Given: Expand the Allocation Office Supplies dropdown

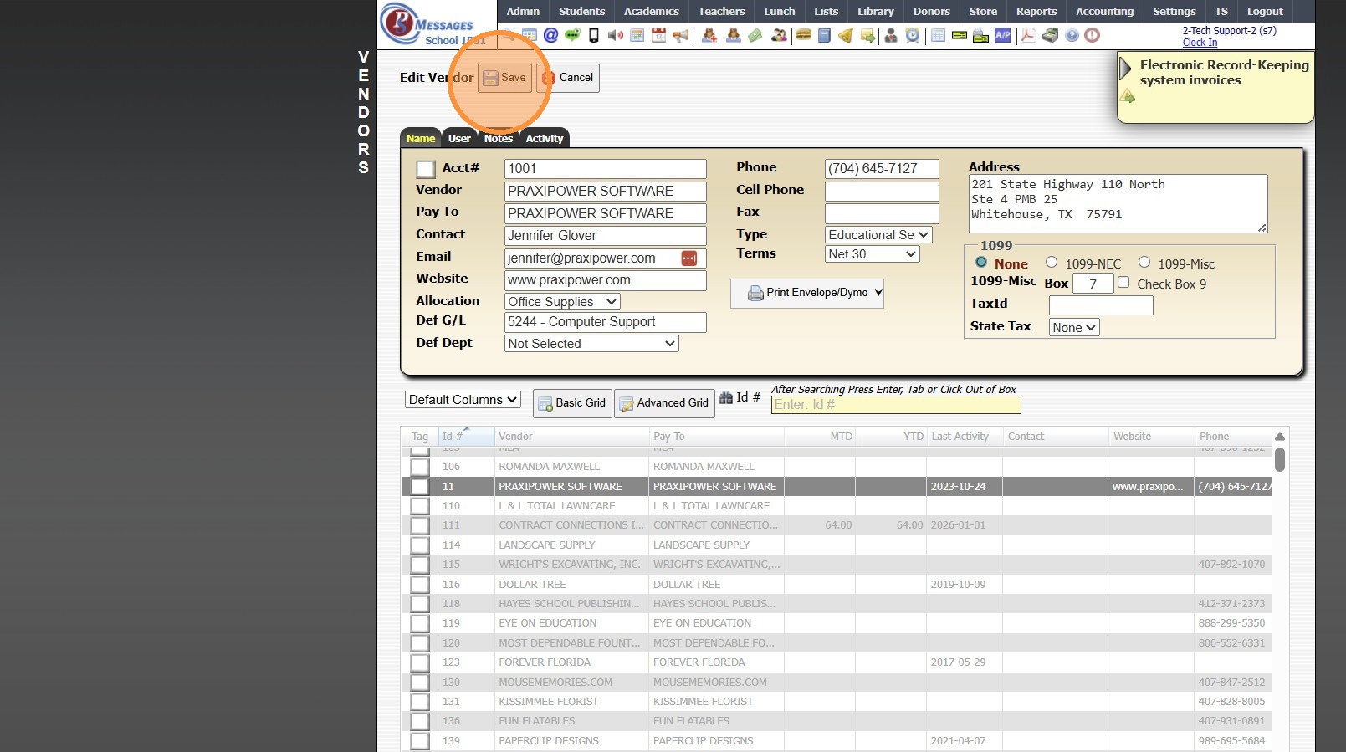Looking at the screenshot, I should (562, 302).
